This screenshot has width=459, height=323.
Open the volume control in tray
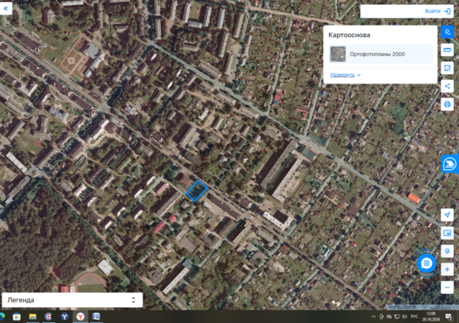coord(404,316)
